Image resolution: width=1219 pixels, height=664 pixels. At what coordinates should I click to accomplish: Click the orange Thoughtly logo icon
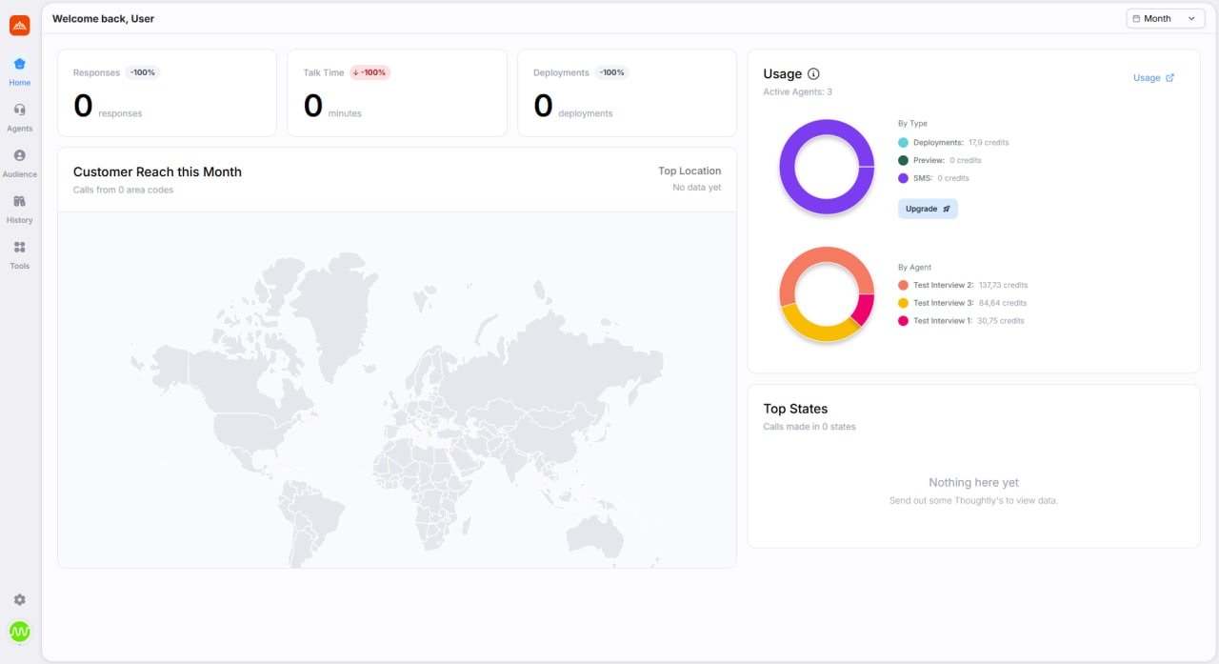(19, 26)
